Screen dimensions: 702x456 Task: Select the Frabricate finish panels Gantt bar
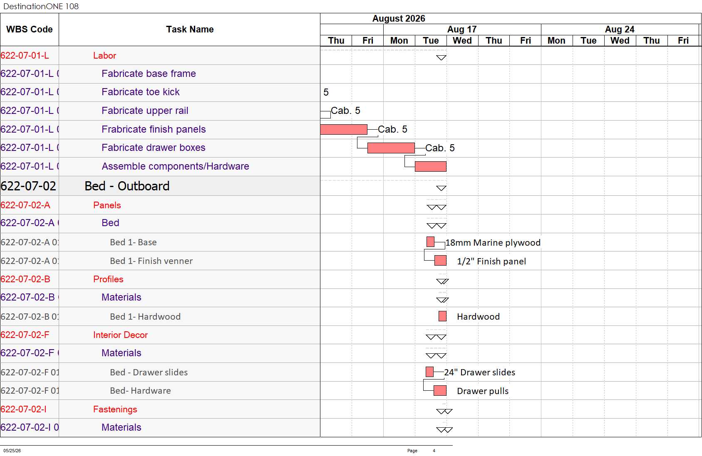(x=344, y=129)
